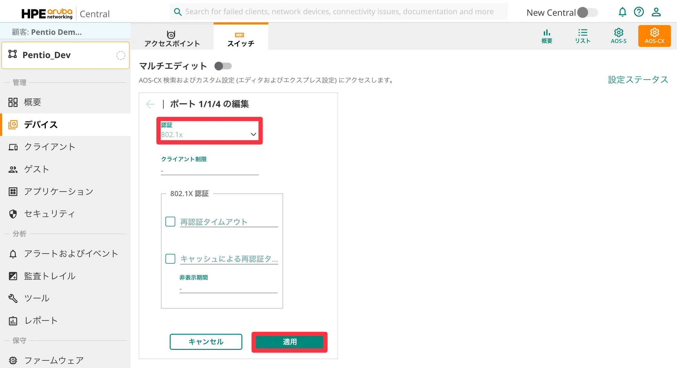Switch to the アクセスポイント tab

[172, 38]
